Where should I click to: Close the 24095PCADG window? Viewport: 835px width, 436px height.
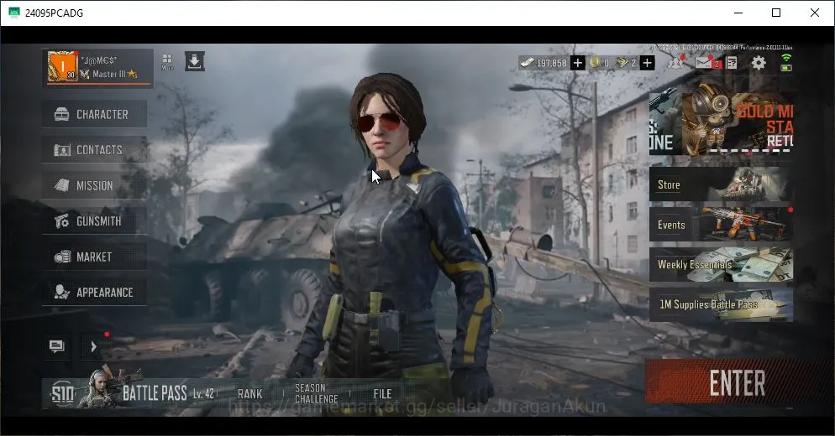point(815,13)
